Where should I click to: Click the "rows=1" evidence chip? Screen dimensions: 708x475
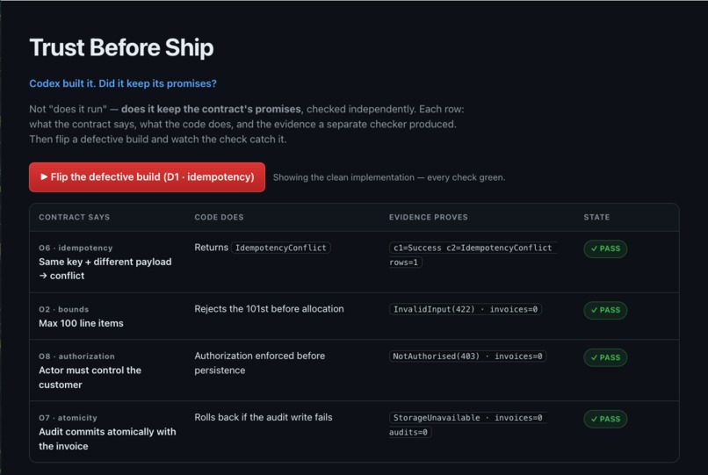pyautogui.click(x=406, y=263)
